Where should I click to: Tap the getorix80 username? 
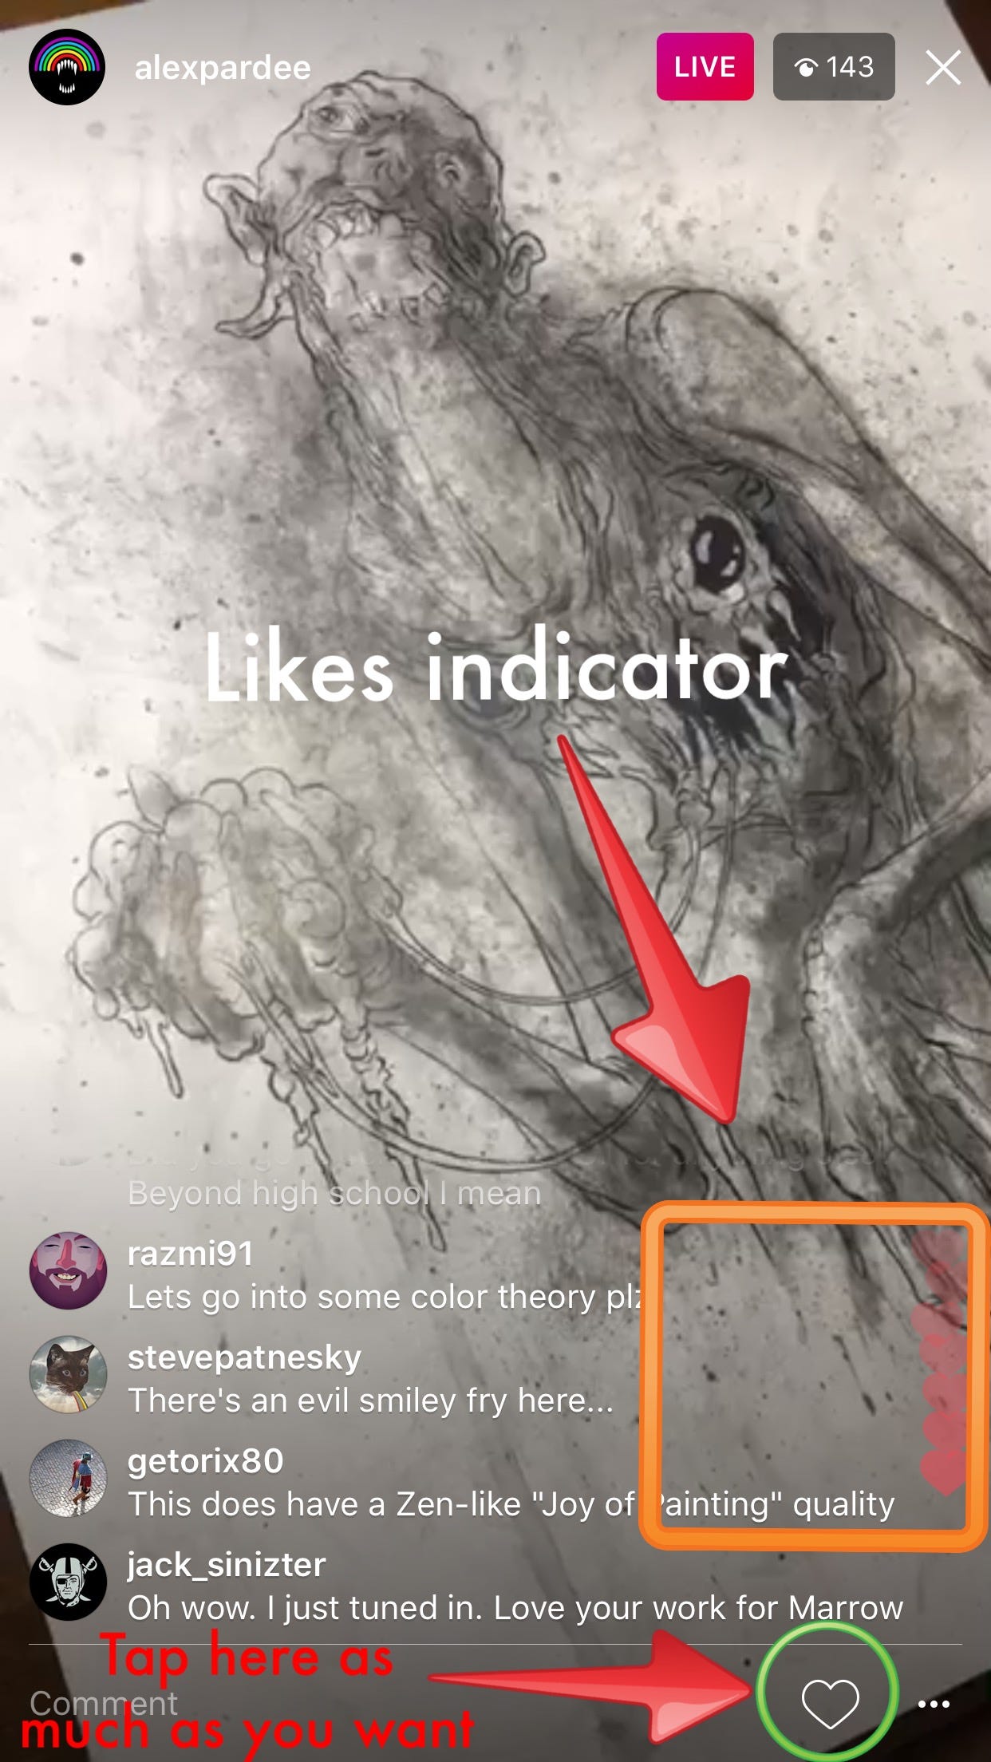(205, 1460)
